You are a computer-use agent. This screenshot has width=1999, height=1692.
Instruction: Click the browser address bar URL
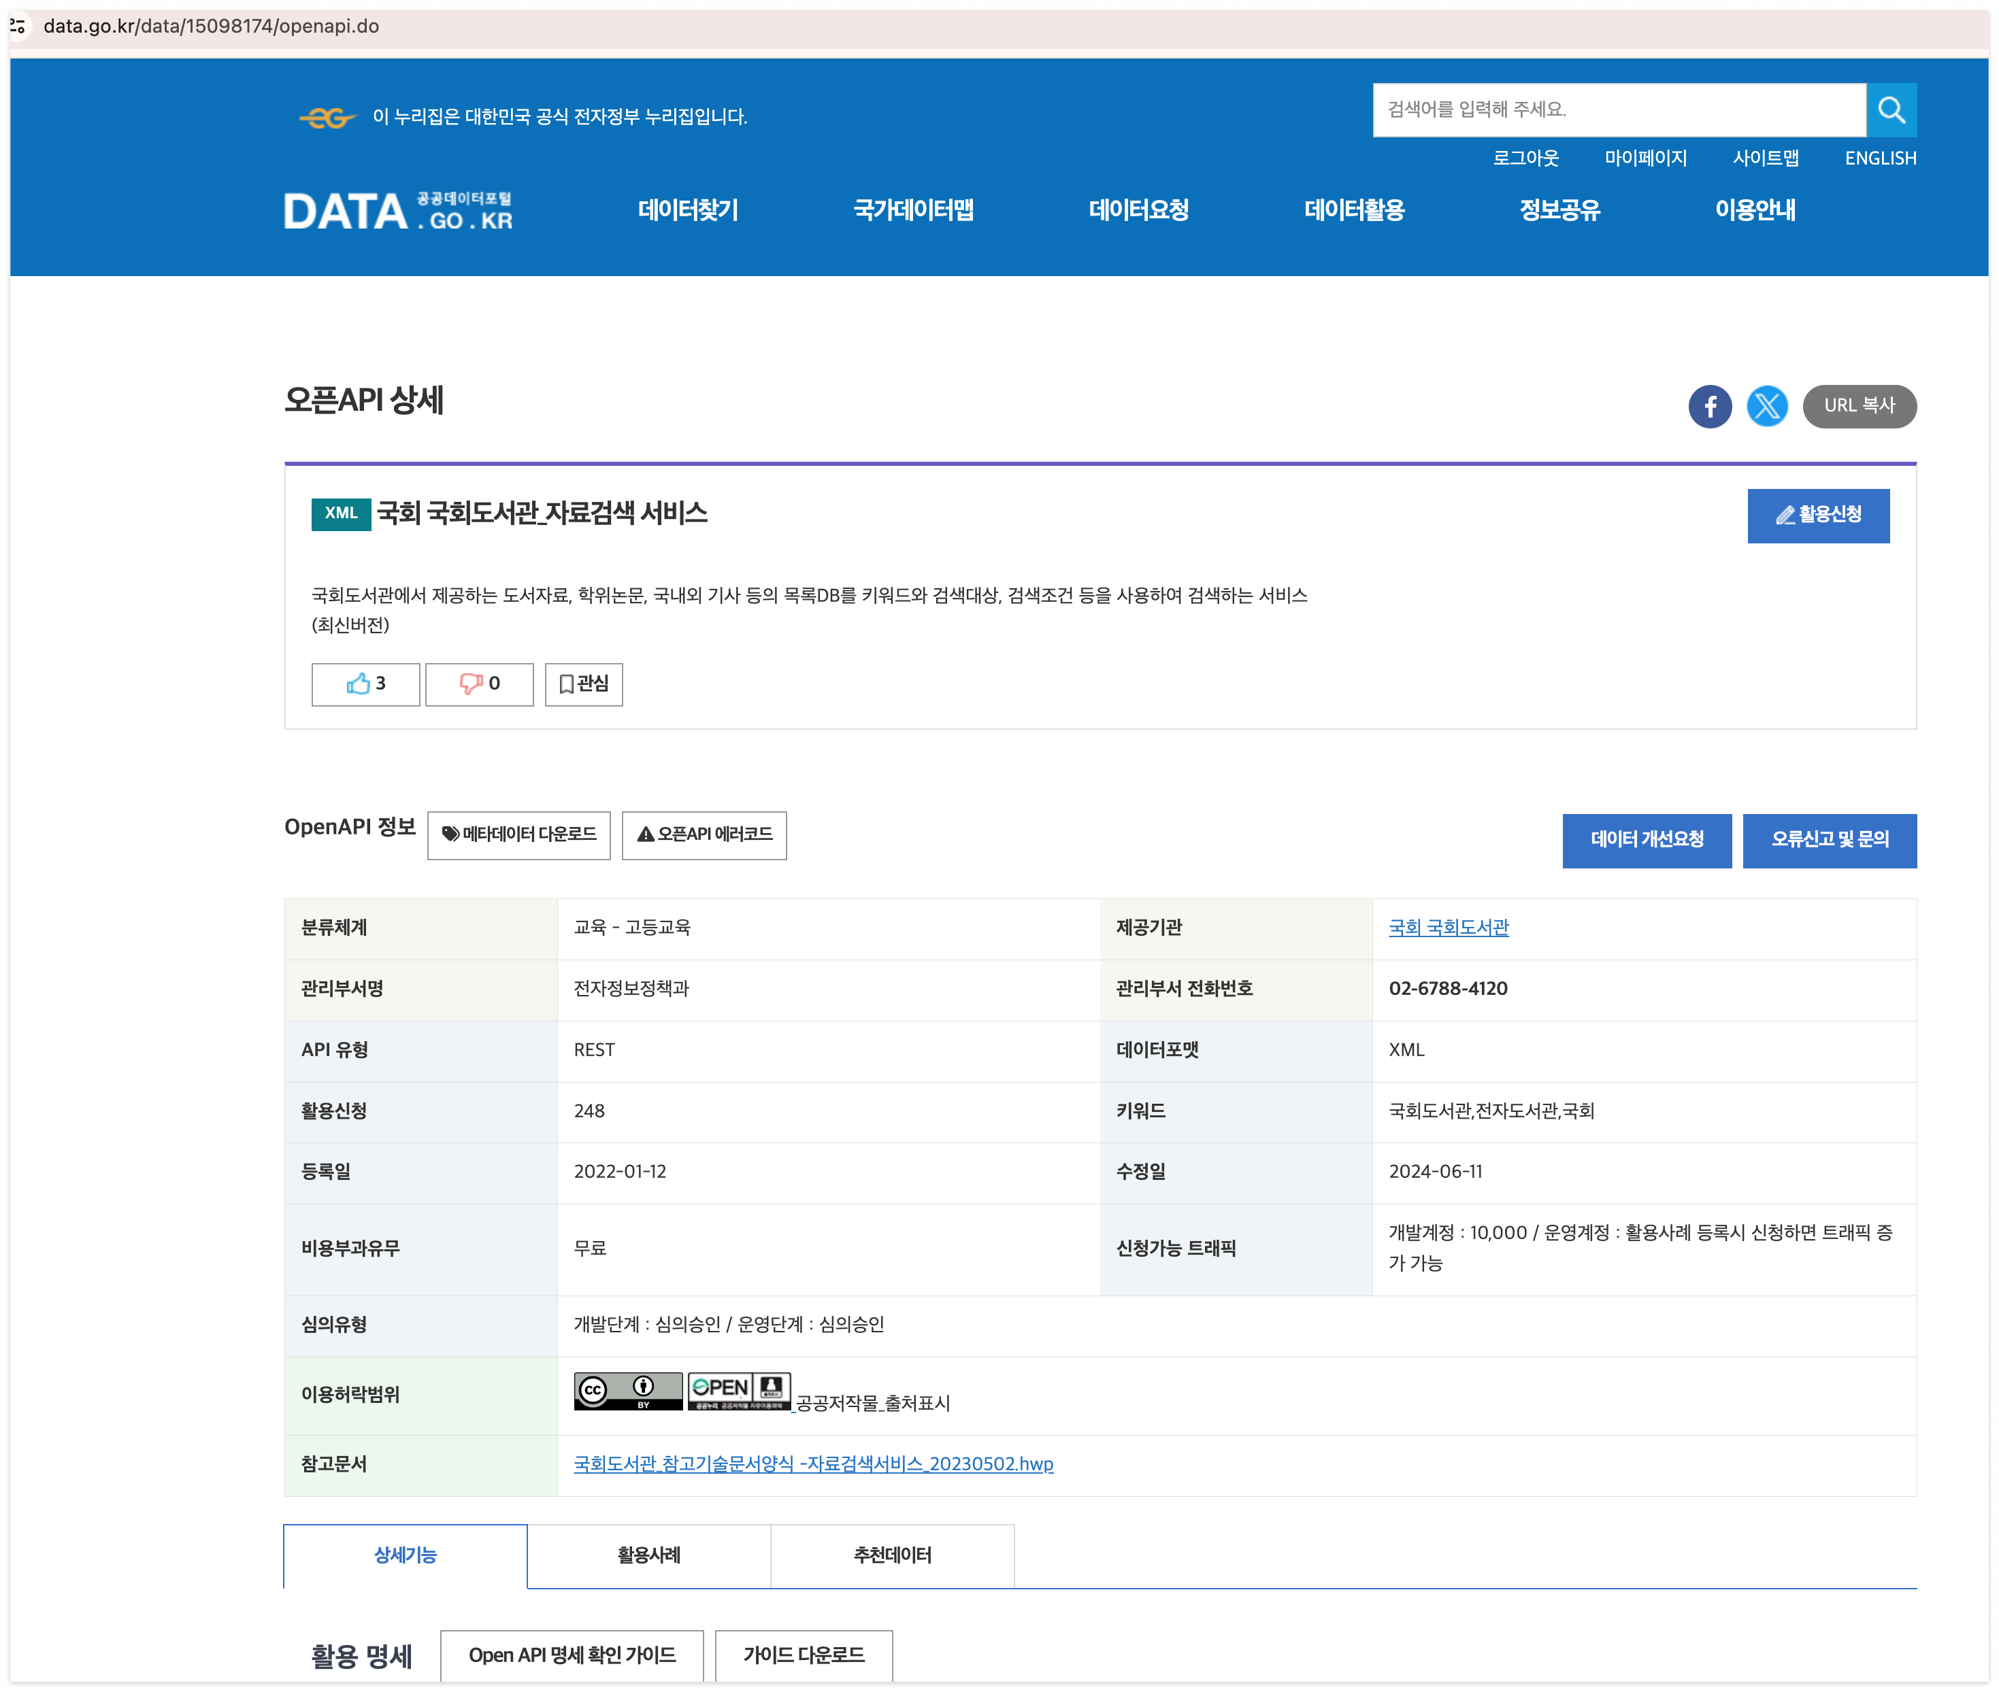tap(211, 26)
